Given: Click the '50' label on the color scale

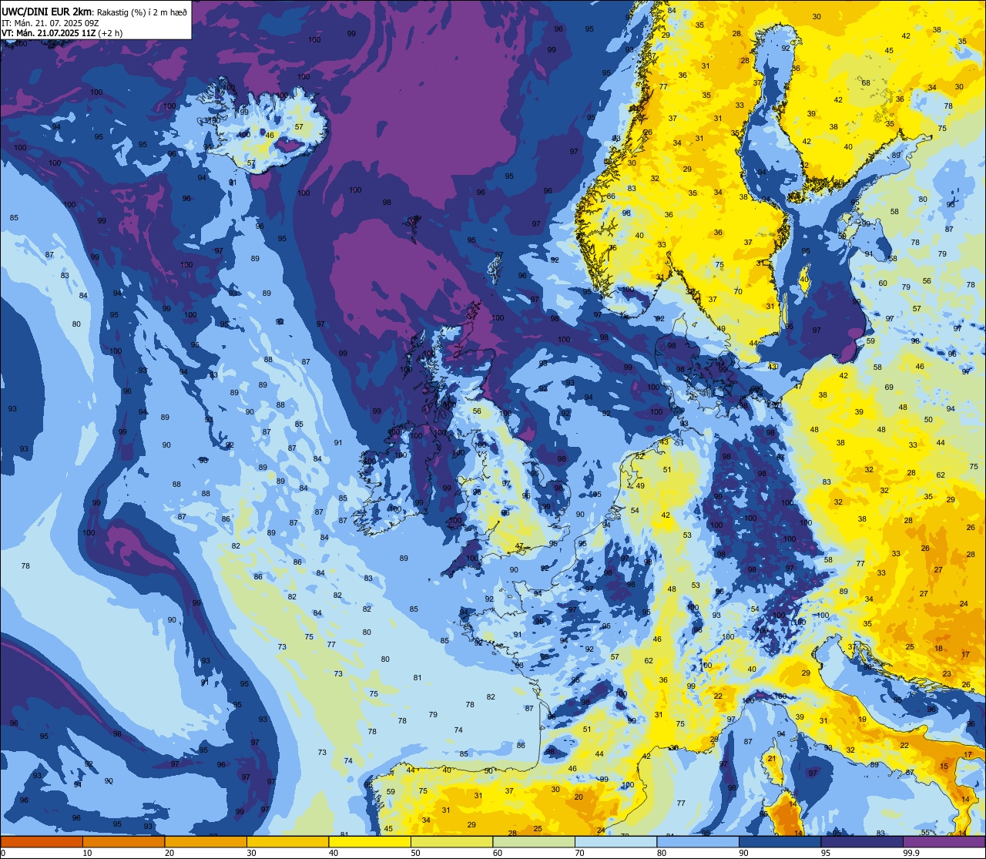Looking at the screenshot, I should pyautogui.click(x=415, y=853).
